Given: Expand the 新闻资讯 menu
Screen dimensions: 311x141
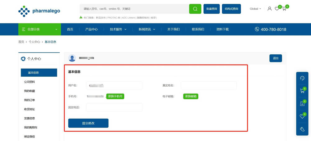Looking at the screenshot, I should [x=147, y=29].
